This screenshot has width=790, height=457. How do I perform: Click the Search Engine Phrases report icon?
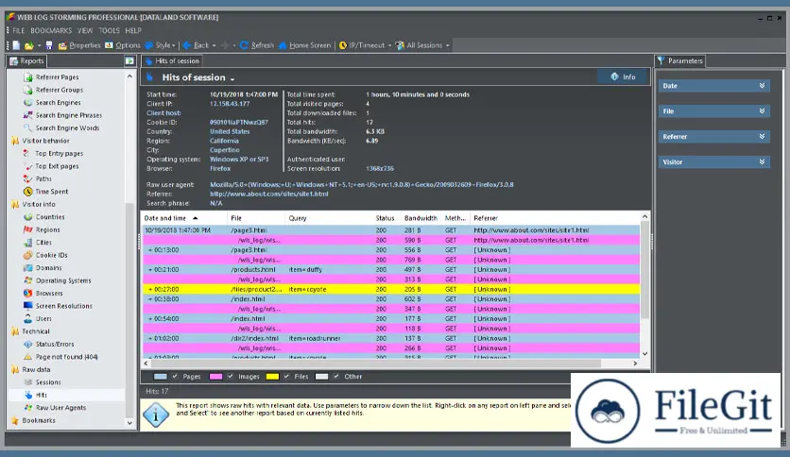point(28,115)
